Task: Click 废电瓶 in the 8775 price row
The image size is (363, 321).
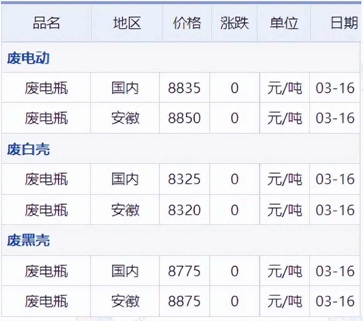Action: click(x=46, y=271)
